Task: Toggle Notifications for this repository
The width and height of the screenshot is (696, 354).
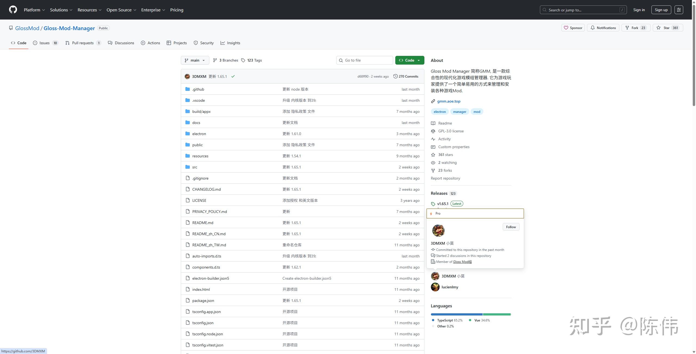Action: pos(603,28)
